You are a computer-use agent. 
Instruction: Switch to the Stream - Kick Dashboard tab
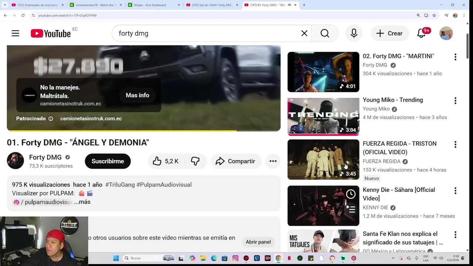pos(154,5)
